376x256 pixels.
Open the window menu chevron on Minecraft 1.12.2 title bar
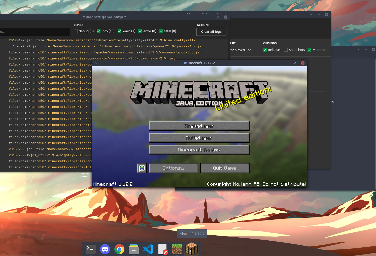[x=96, y=63]
